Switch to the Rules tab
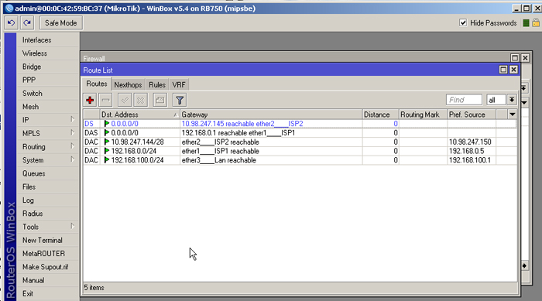This screenshot has width=542, height=301. pos(157,84)
